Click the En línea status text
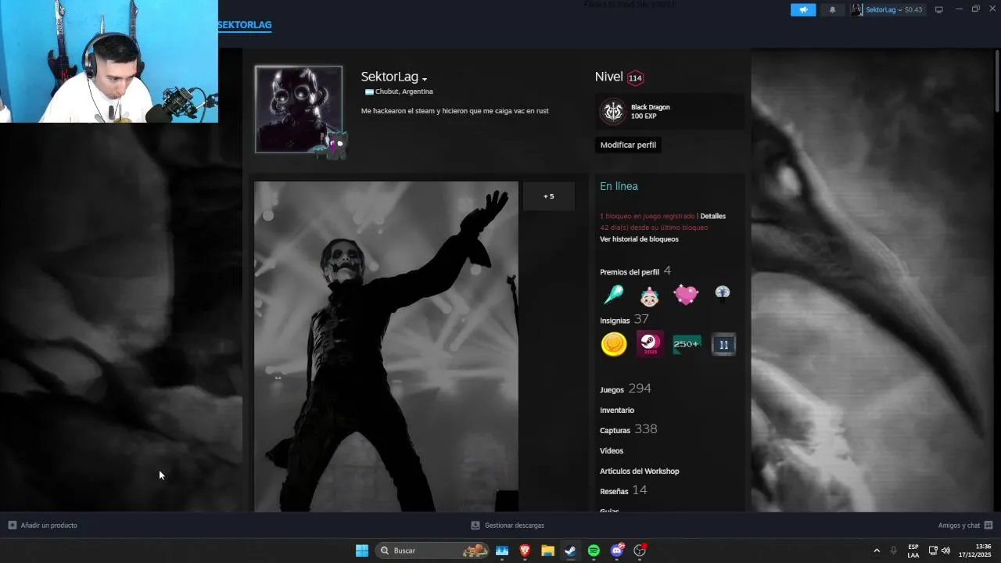 [x=619, y=186]
